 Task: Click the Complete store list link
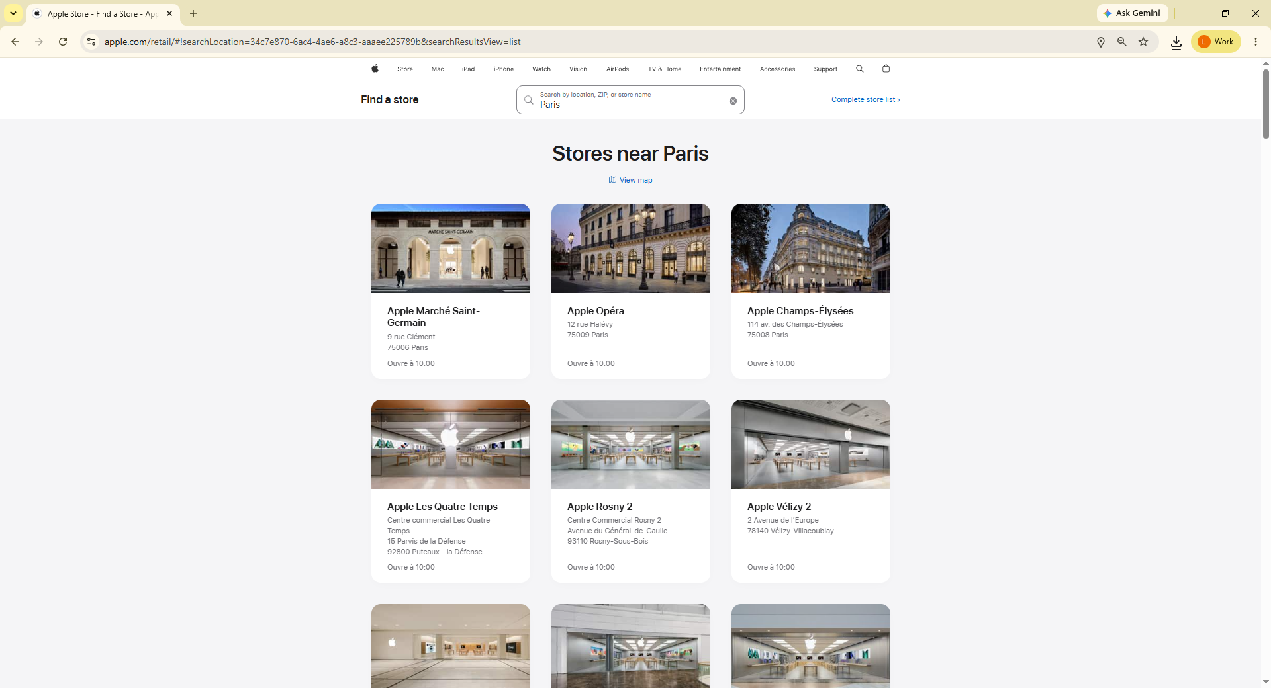point(865,99)
